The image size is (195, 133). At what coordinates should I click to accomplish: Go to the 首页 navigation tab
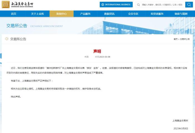point(13,14)
